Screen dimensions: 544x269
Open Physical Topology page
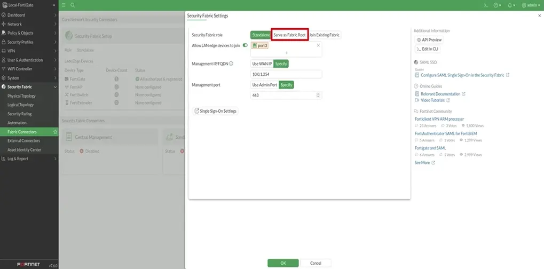21,96
